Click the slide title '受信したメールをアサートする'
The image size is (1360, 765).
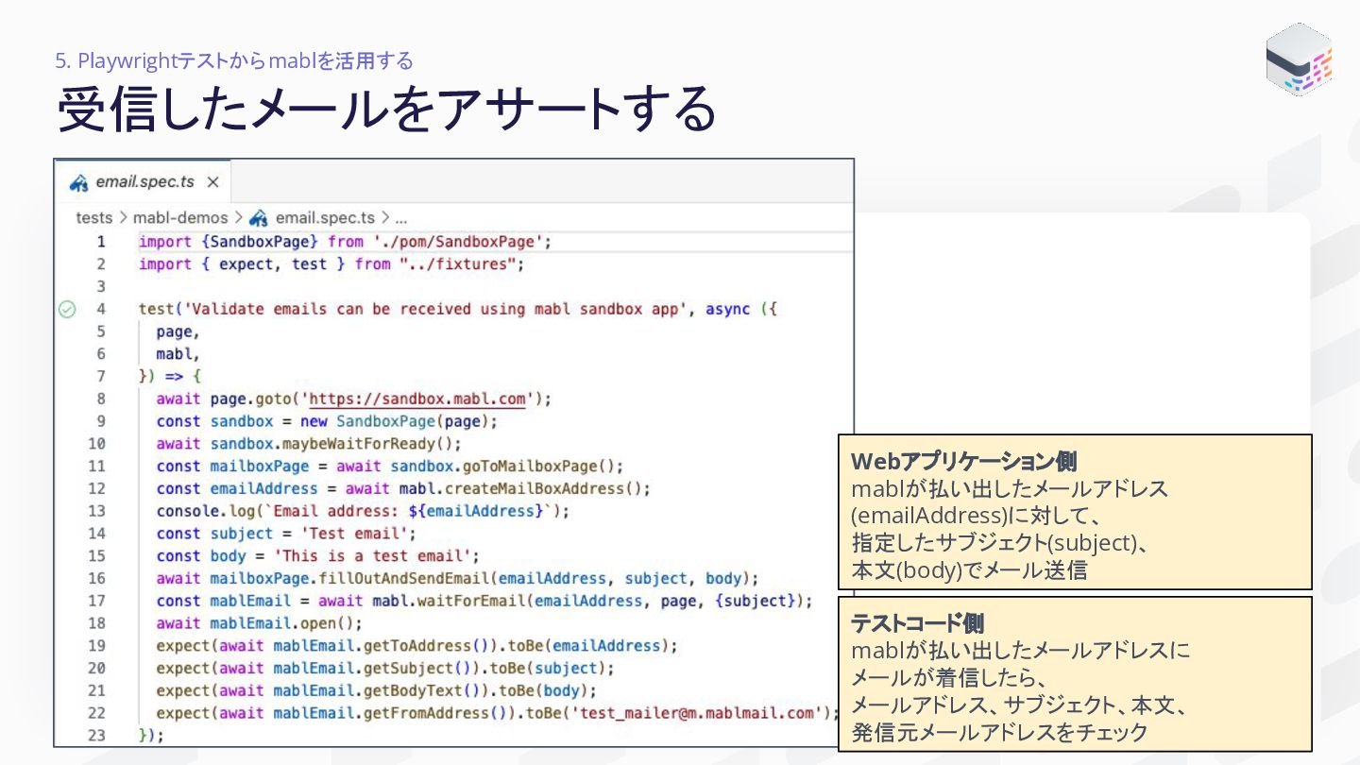coord(386,110)
